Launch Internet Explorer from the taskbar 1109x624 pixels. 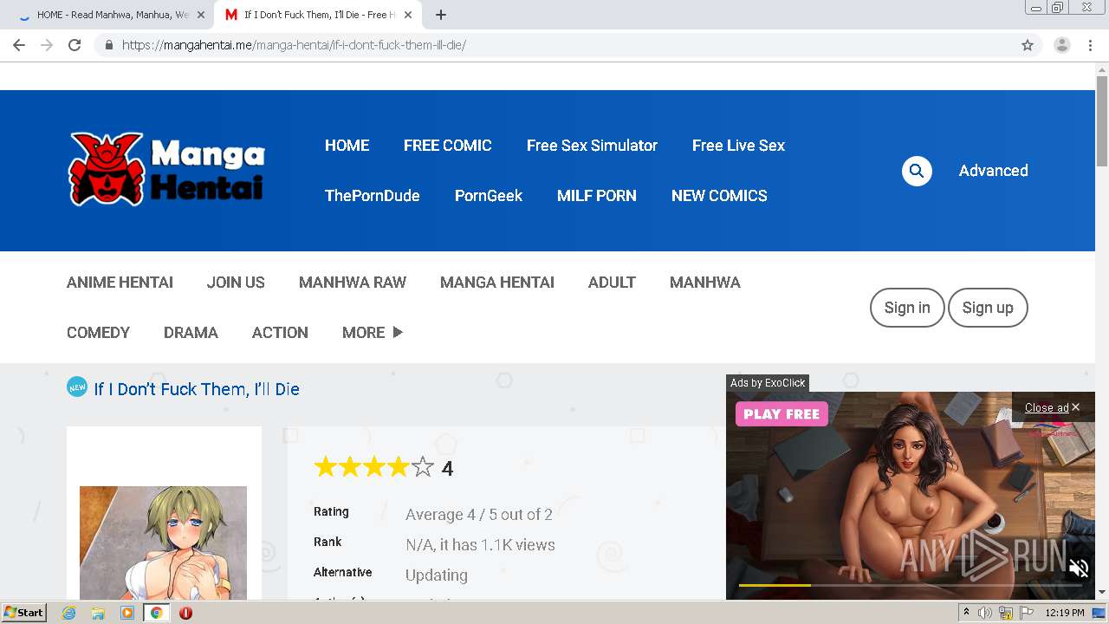click(68, 613)
